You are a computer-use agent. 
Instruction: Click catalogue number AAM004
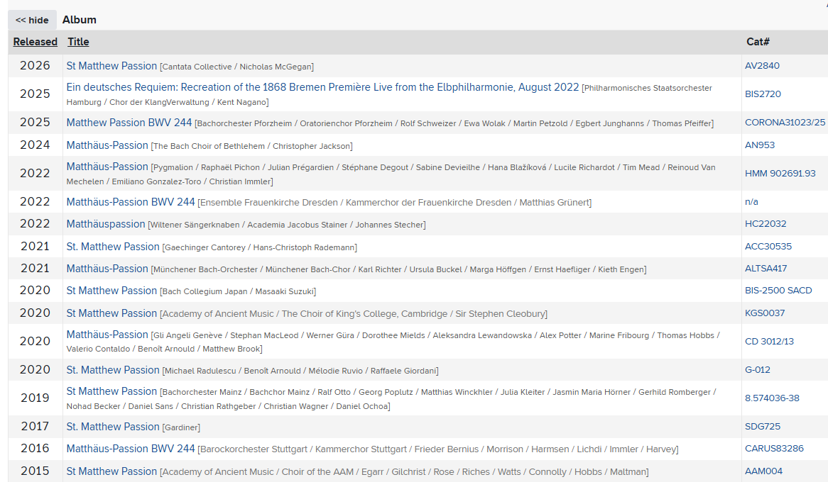[x=763, y=471]
